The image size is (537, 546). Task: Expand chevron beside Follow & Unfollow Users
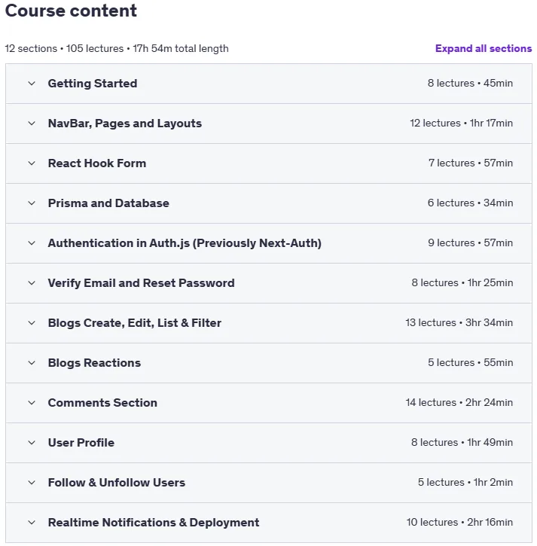click(x=32, y=483)
